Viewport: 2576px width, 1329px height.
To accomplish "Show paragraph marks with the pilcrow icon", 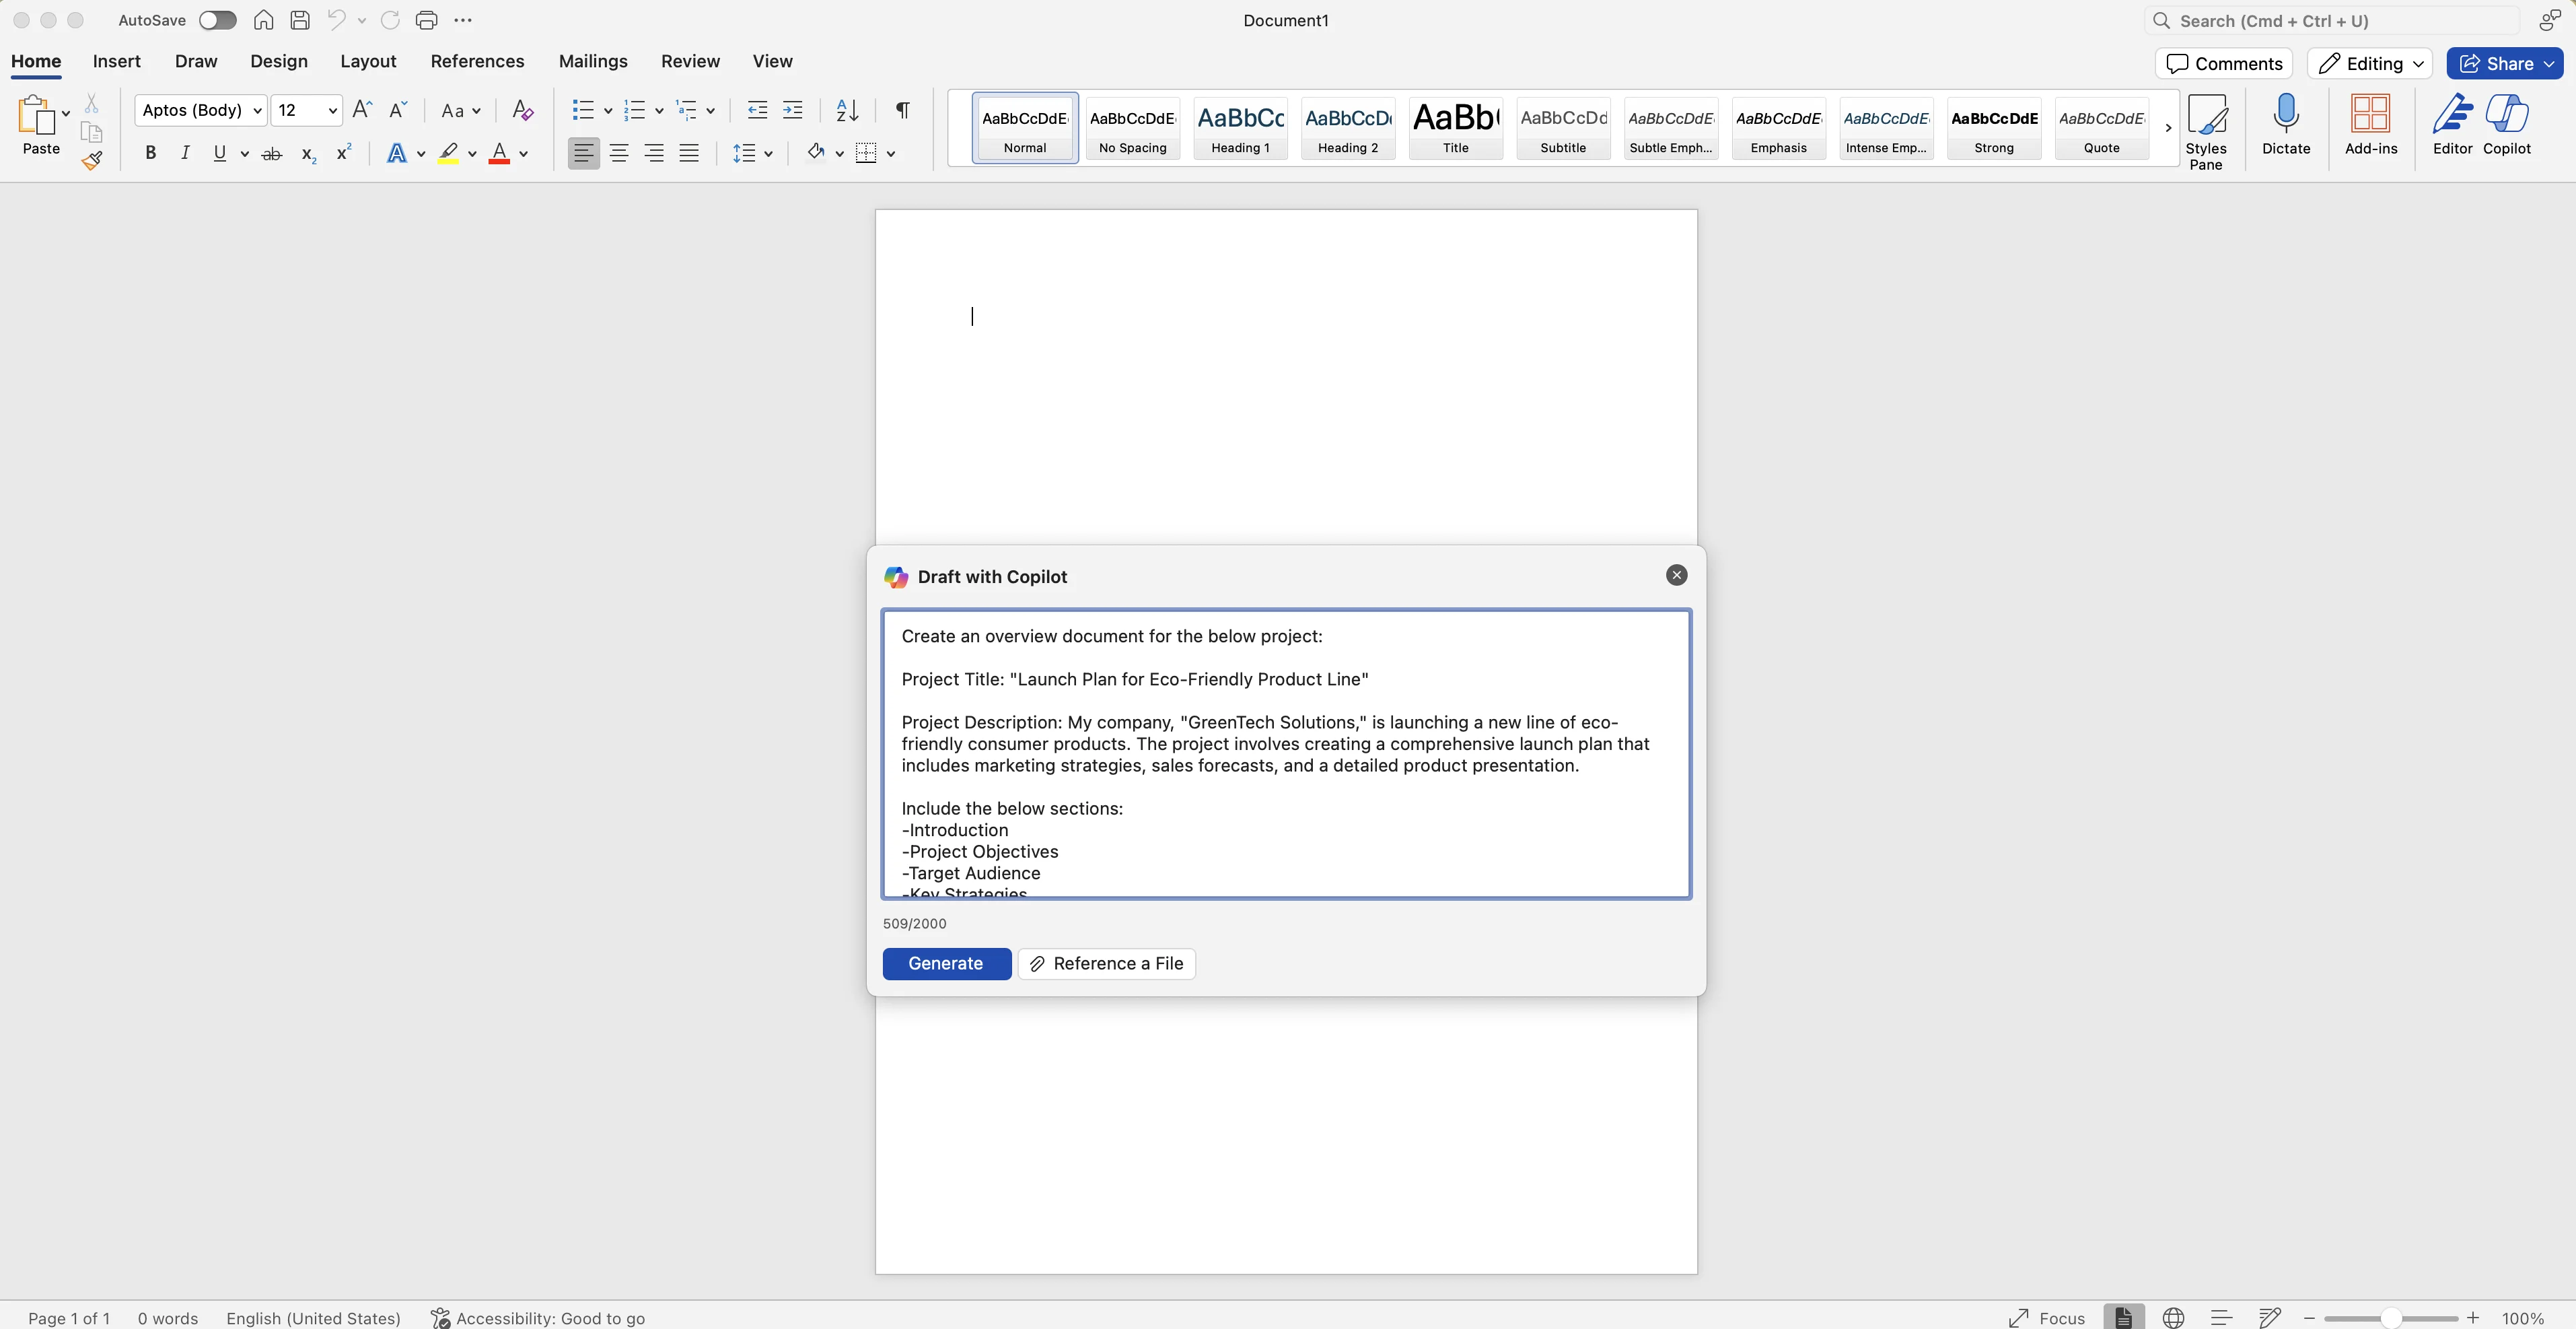I will 902,110.
